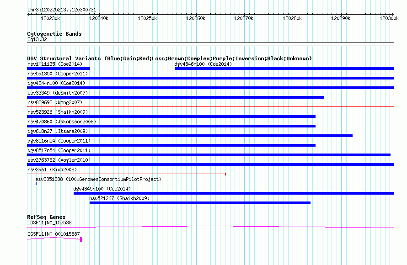Open the nsv829692 (Wong2007) label

point(55,102)
